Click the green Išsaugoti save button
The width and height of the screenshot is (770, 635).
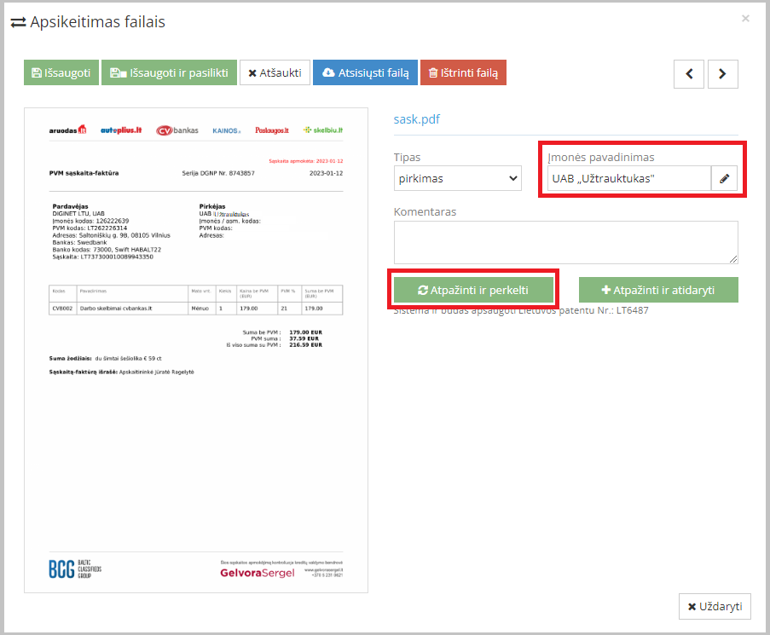tap(61, 73)
